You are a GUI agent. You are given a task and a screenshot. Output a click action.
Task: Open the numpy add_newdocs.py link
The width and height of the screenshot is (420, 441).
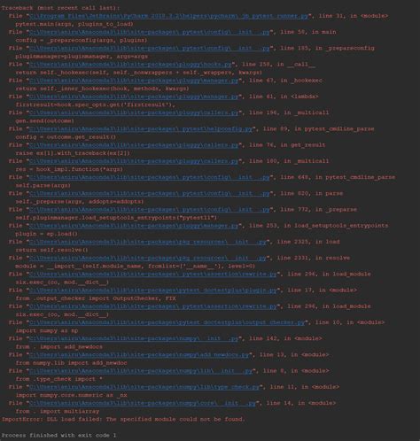click(139, 354)
